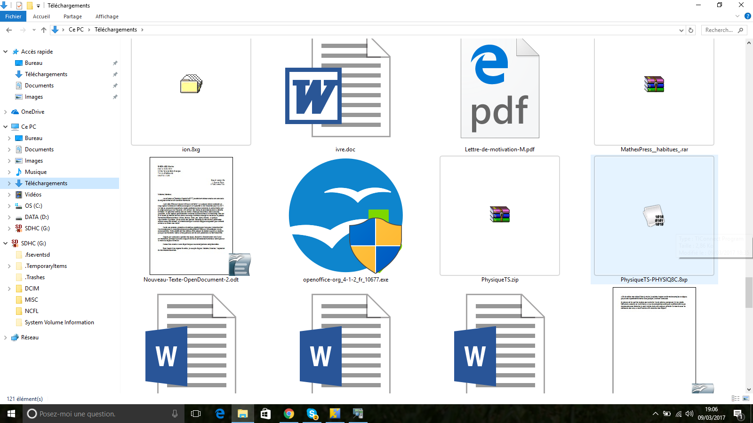Switch to details view icon in status bar
Screen dimensions: 753x423
point(736,398)
